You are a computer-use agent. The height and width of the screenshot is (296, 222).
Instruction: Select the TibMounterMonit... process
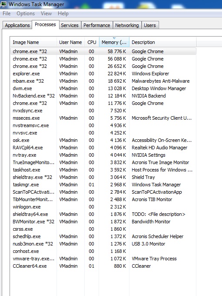103,199
